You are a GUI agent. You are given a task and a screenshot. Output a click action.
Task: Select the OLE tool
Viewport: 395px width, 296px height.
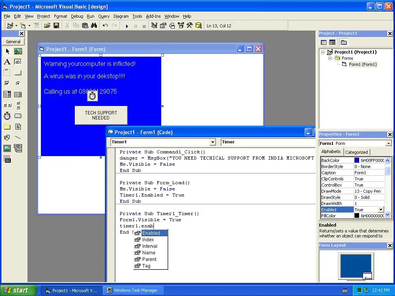(7, 159)
